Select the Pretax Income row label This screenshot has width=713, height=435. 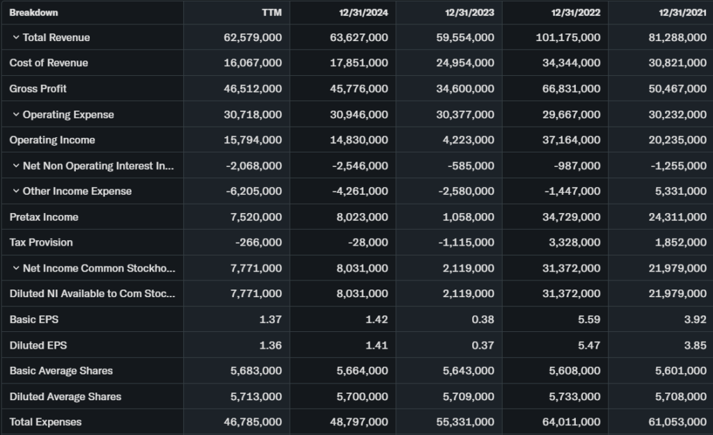[44, 217]
